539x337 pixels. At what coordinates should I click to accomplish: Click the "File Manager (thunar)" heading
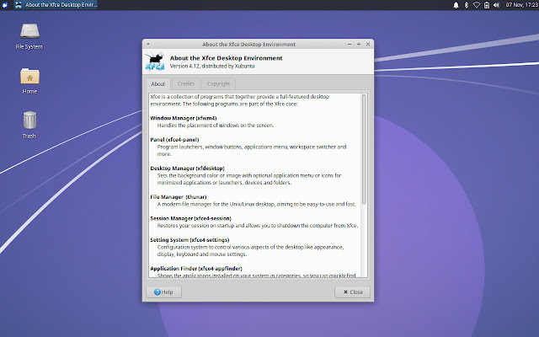[179, 197]
